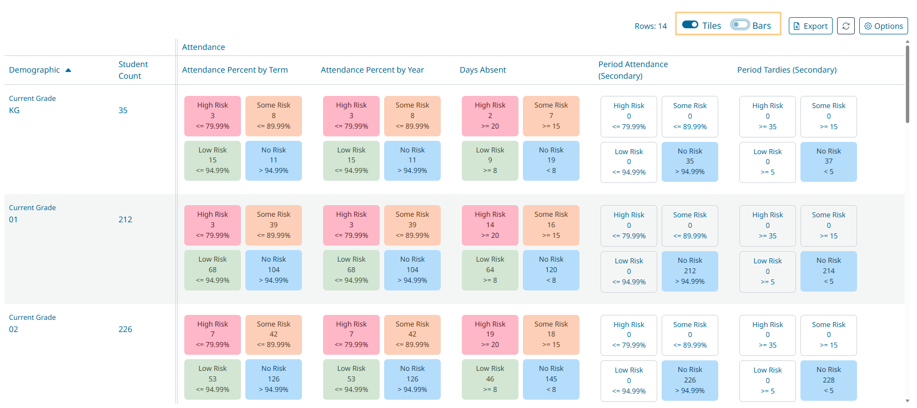
Task: Click the Days Absent column header
Action: pyautogui.click(x=482, y=70)
